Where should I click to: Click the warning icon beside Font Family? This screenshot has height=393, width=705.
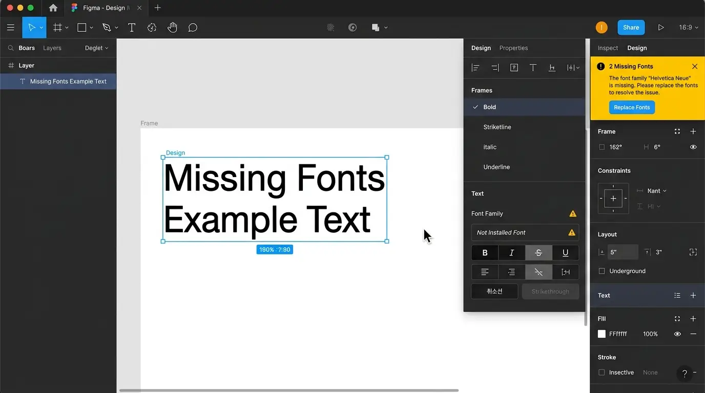573,213
